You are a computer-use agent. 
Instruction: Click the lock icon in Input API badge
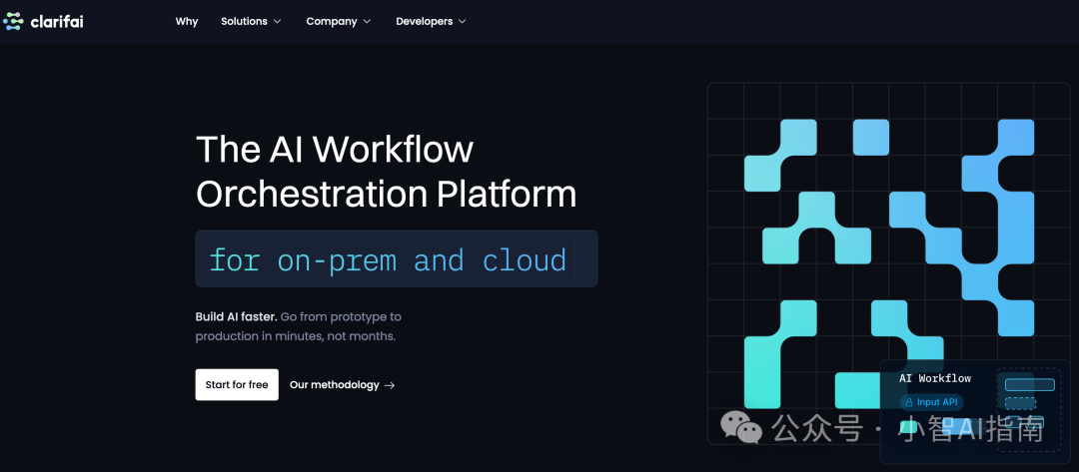point(908,402)
